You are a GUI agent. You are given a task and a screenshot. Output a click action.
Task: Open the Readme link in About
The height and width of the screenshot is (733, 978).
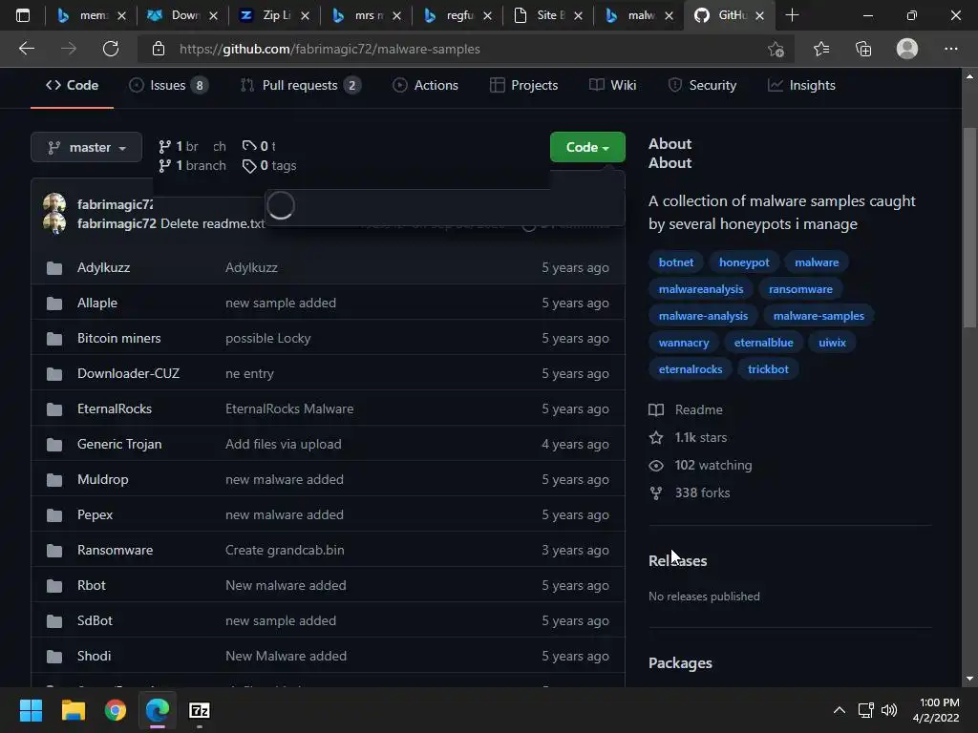tap(686, 410)
